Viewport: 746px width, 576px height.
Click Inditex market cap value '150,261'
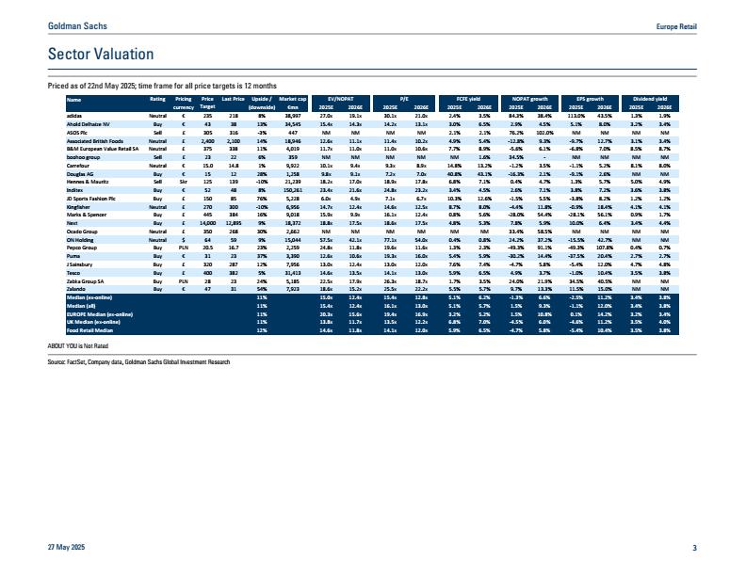coord(293,190)
